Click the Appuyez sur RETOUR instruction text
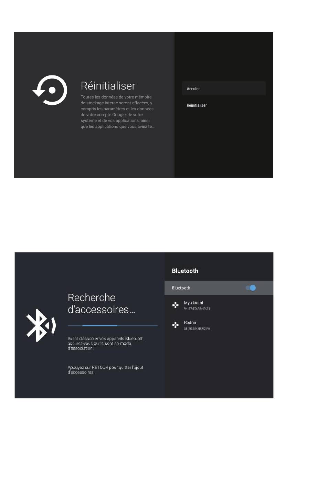 click(105, 370)
